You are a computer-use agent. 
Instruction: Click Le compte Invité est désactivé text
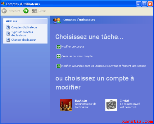point(130,106)
